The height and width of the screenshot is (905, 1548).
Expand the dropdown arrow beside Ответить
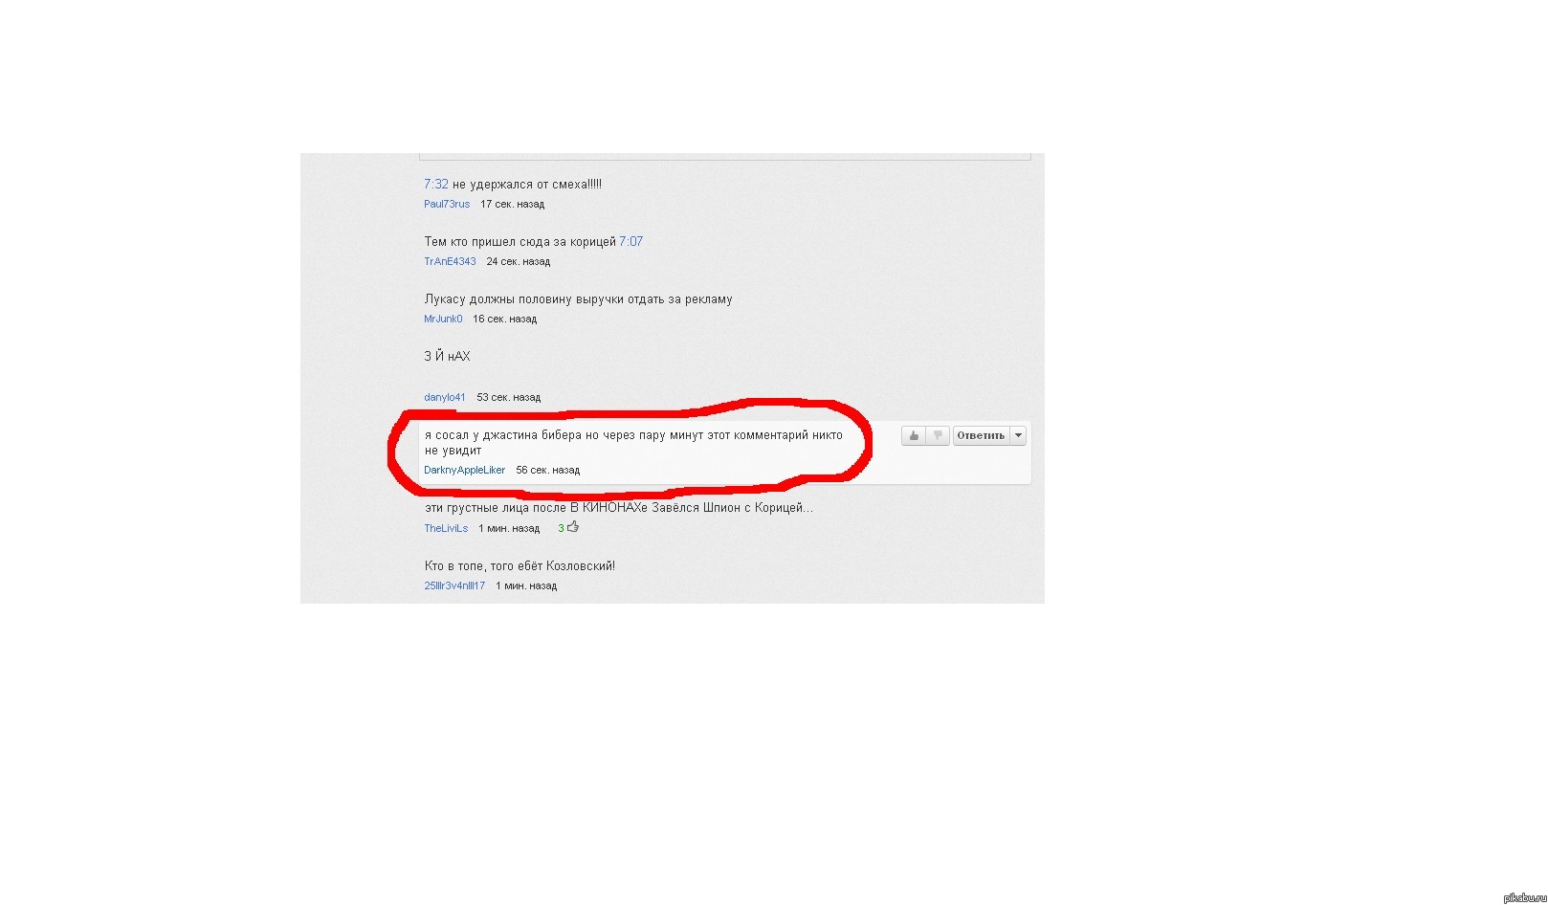tap(1018, 435)
